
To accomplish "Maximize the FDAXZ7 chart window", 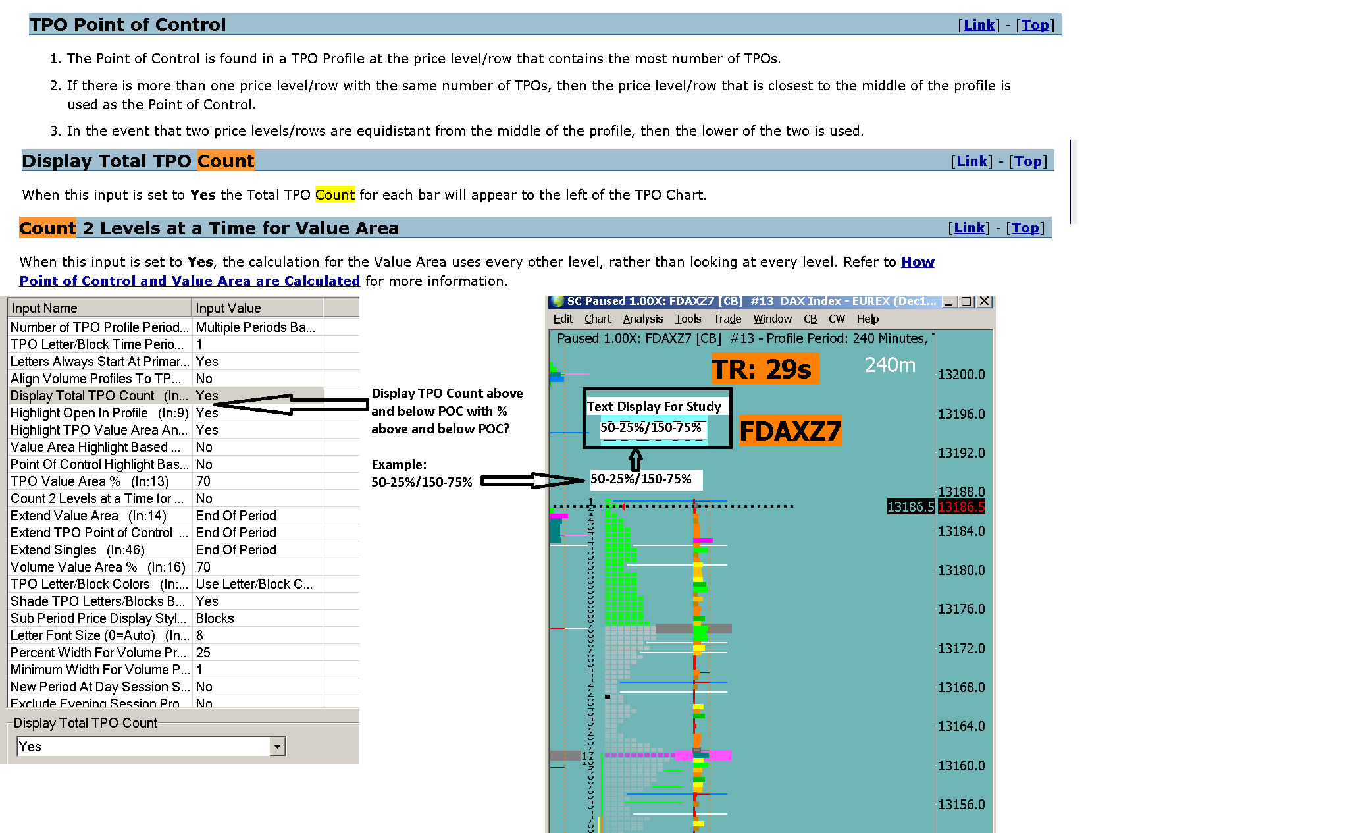I will coord(966,302).
